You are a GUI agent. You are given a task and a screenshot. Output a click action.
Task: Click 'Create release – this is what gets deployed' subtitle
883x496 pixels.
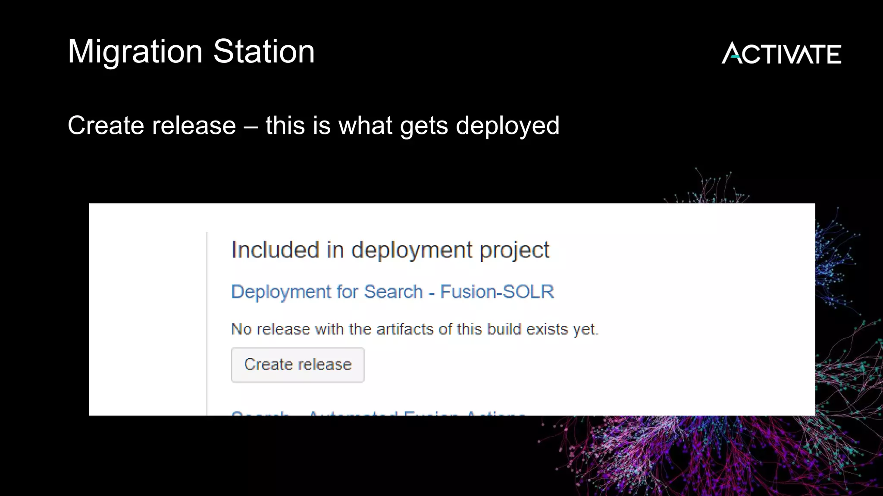coord(313,126)
